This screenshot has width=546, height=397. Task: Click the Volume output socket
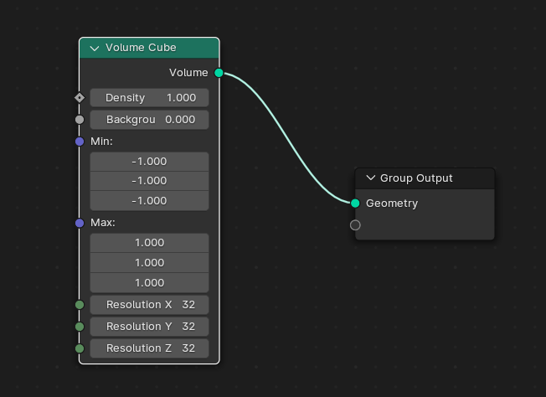[x=219, y=73]
